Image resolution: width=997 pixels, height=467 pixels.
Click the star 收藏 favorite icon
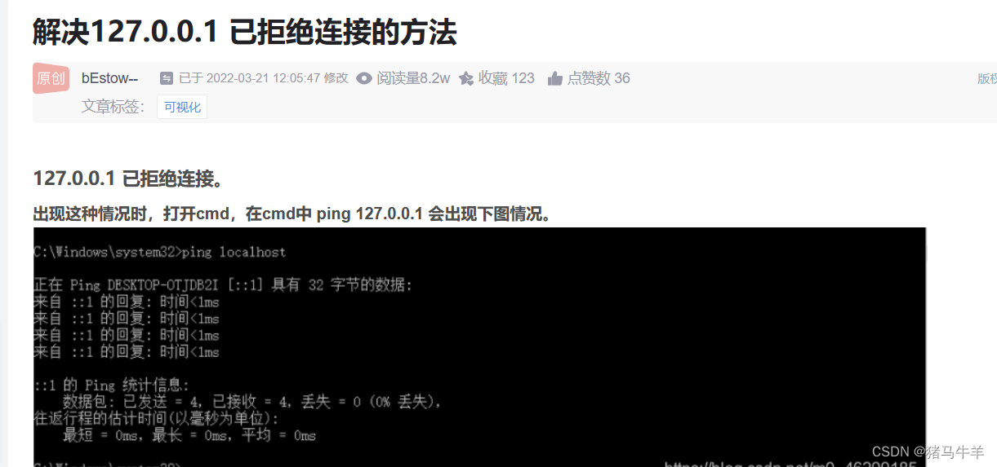pos(466,78)
